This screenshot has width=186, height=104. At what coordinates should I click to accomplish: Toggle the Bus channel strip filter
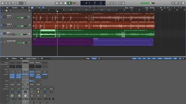pyautogui.click(x=149, y=58)
